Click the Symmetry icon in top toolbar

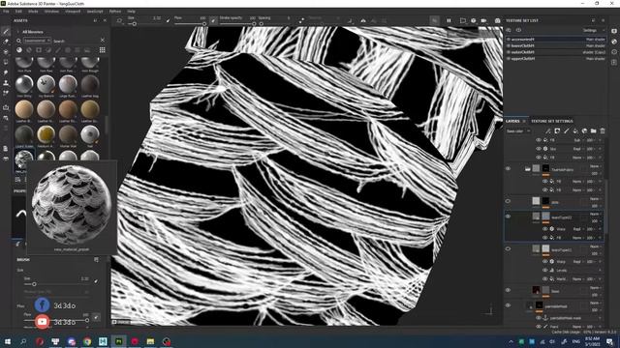(363, 20)
